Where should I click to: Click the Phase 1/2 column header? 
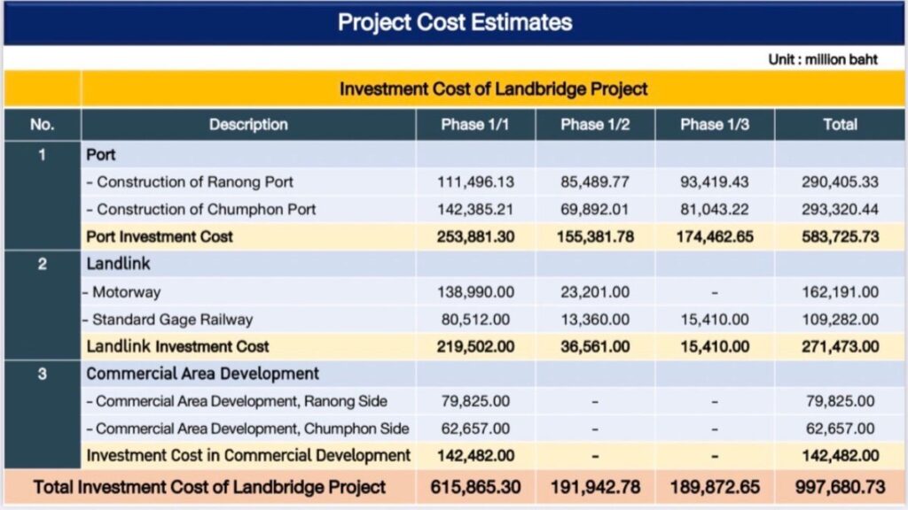[x=594, y=125]
